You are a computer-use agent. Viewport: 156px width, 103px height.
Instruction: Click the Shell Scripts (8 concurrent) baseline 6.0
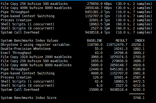[x=100, y=86]
